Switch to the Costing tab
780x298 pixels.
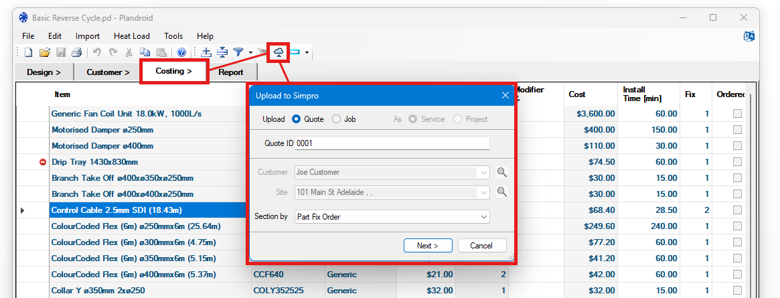[x=173, y=71]
